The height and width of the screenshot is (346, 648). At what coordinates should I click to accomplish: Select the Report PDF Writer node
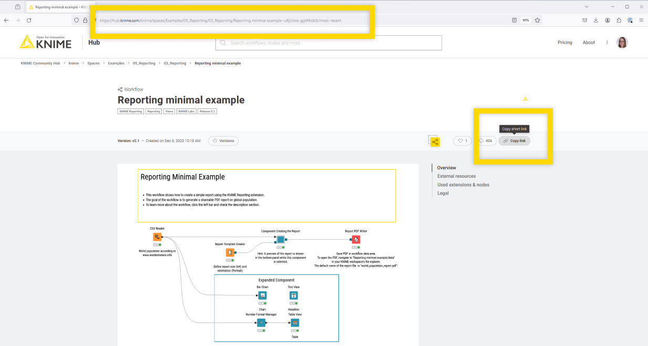pyautogui.click(x=356, y=240)
